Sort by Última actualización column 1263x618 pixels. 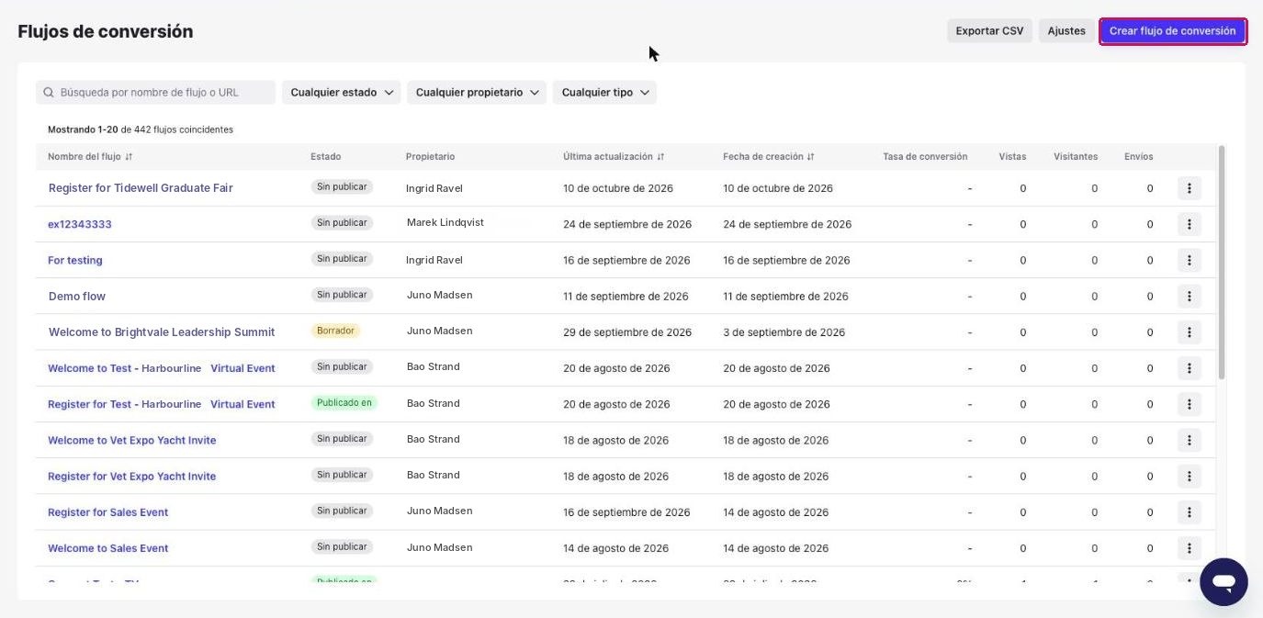pyautogui.click(x=614, y=157)
